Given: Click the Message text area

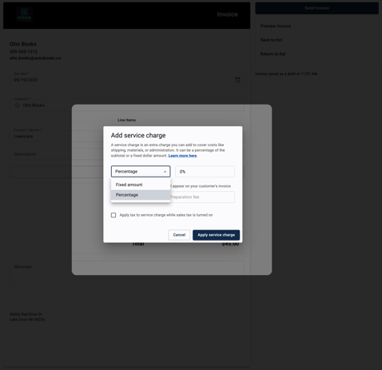Looking at the screenshot, I should tap(127, 273).
